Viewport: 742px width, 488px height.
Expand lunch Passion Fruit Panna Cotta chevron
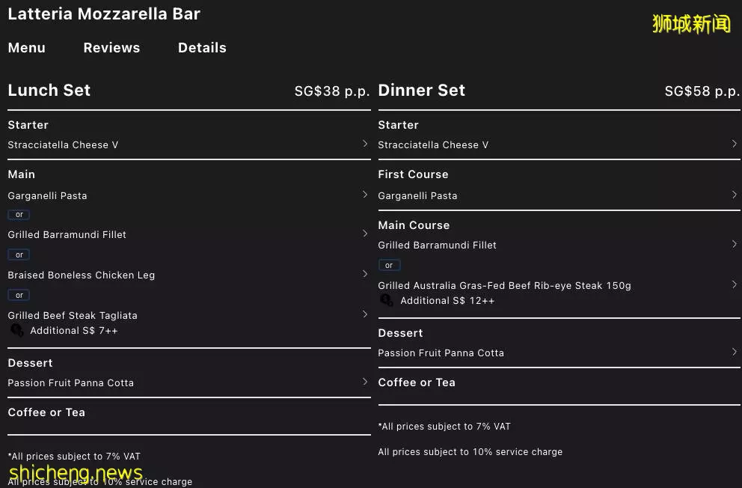[365, 382]
